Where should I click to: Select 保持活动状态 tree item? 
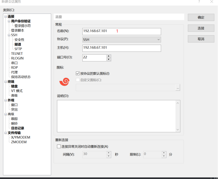point(21,77)
